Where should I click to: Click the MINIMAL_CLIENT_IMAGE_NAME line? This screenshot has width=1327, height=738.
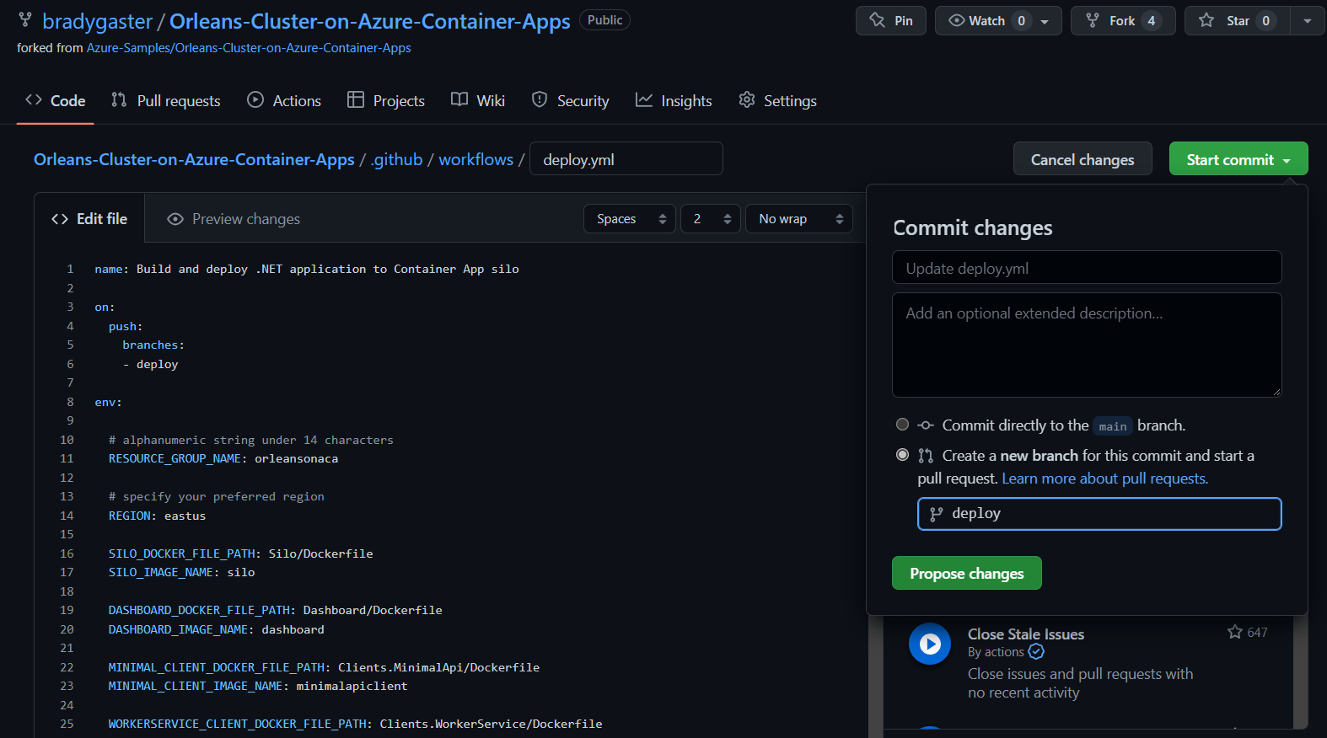(258, 686)
